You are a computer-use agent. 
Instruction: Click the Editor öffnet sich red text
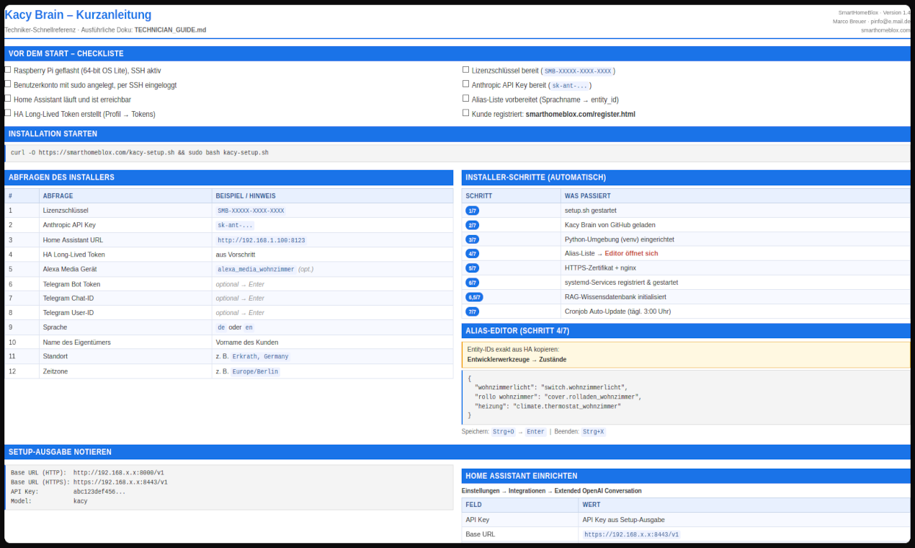point(631,254)
